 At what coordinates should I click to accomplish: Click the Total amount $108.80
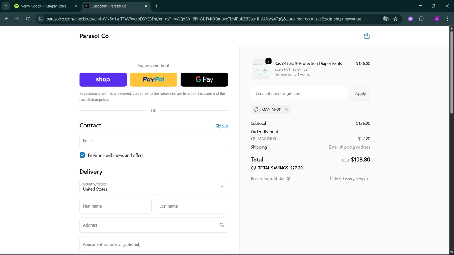[360, 160]
